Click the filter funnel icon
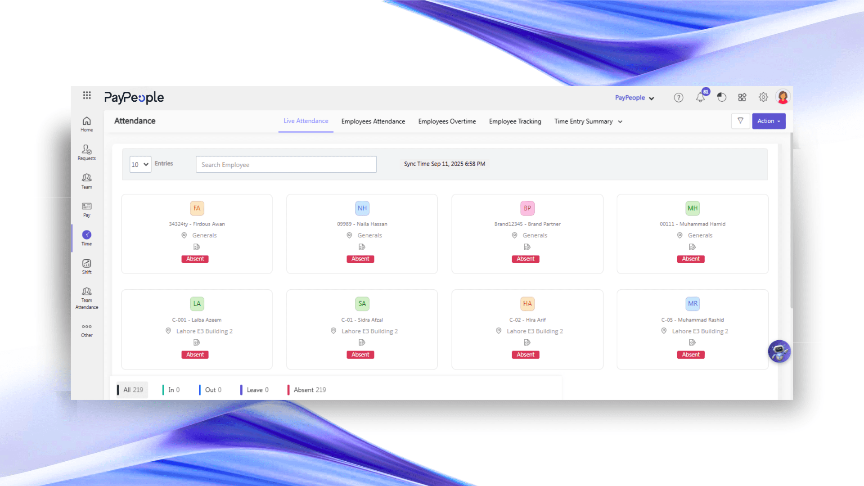Screen dimensions: 864x486 pyautogui.click(x=740, y=121)
